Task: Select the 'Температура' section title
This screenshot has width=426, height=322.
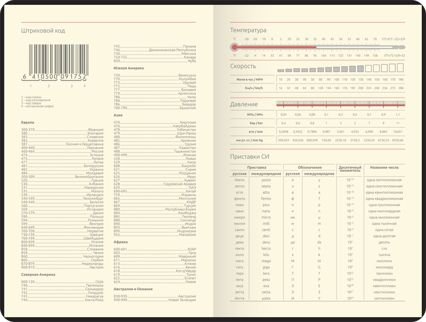Action: point(249,30)
